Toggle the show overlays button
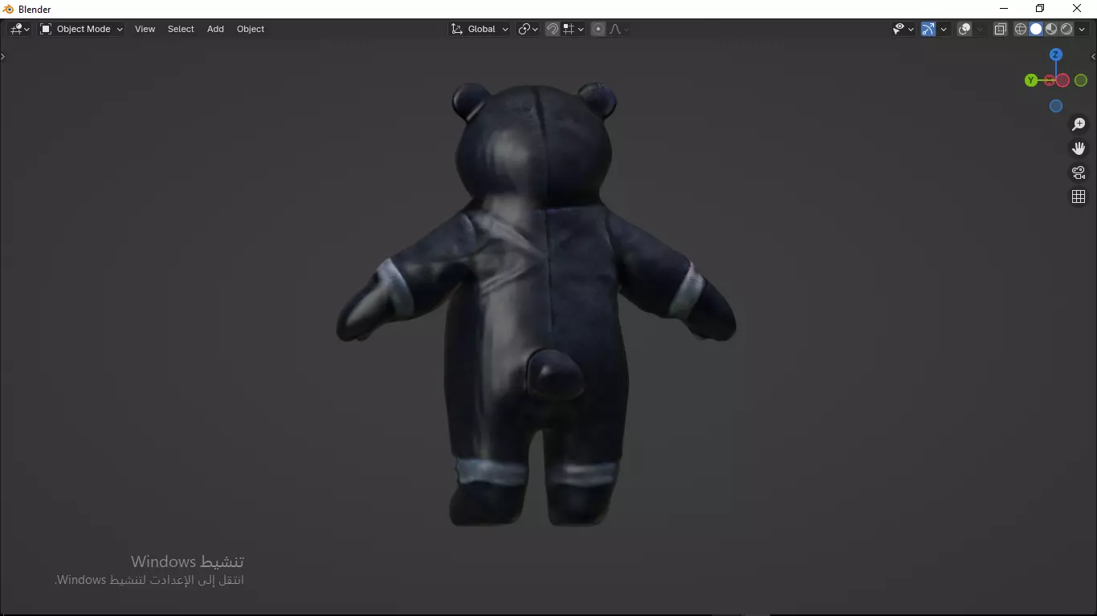The height and width of the screenshot is (616, 1097). [964, 29]
